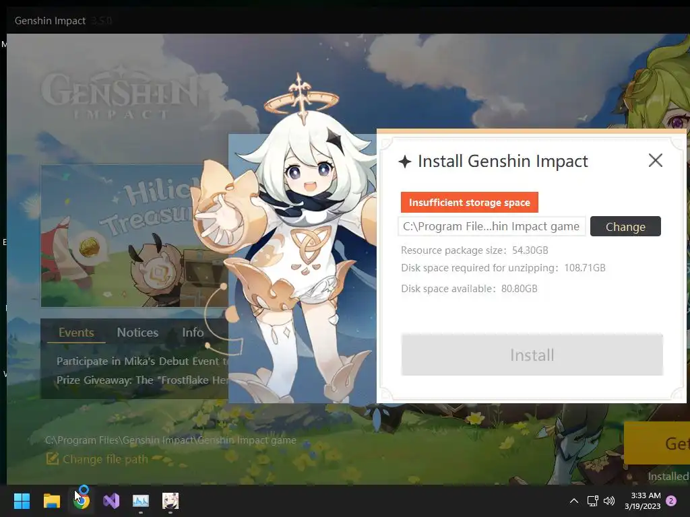This screenshot has height=517, width=690.
Task: Click the Genshin Impact window title text
Action: 50,21
